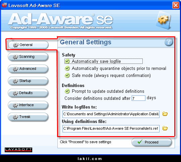This screenshot has width=181, height=162.
Task: Open the Defaults settings section
Action: click(28, 93)
